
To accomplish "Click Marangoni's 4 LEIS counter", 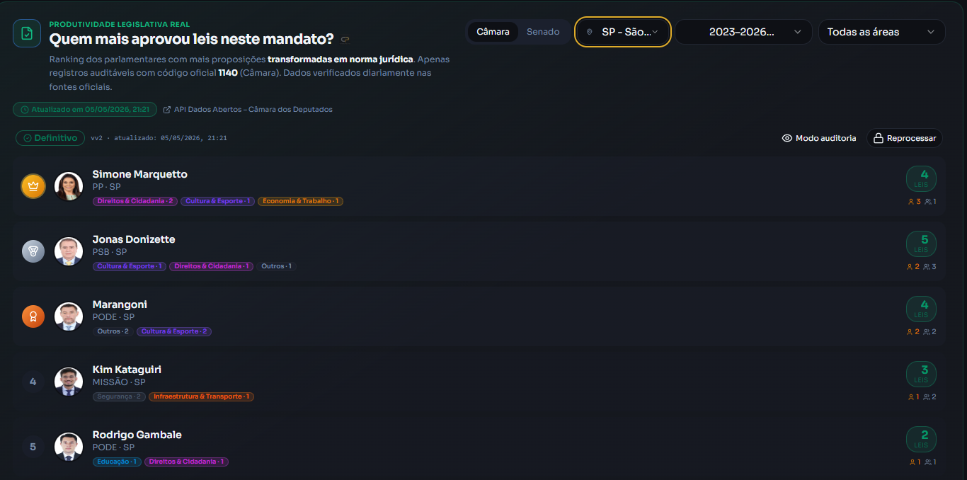I will point(921,309).
